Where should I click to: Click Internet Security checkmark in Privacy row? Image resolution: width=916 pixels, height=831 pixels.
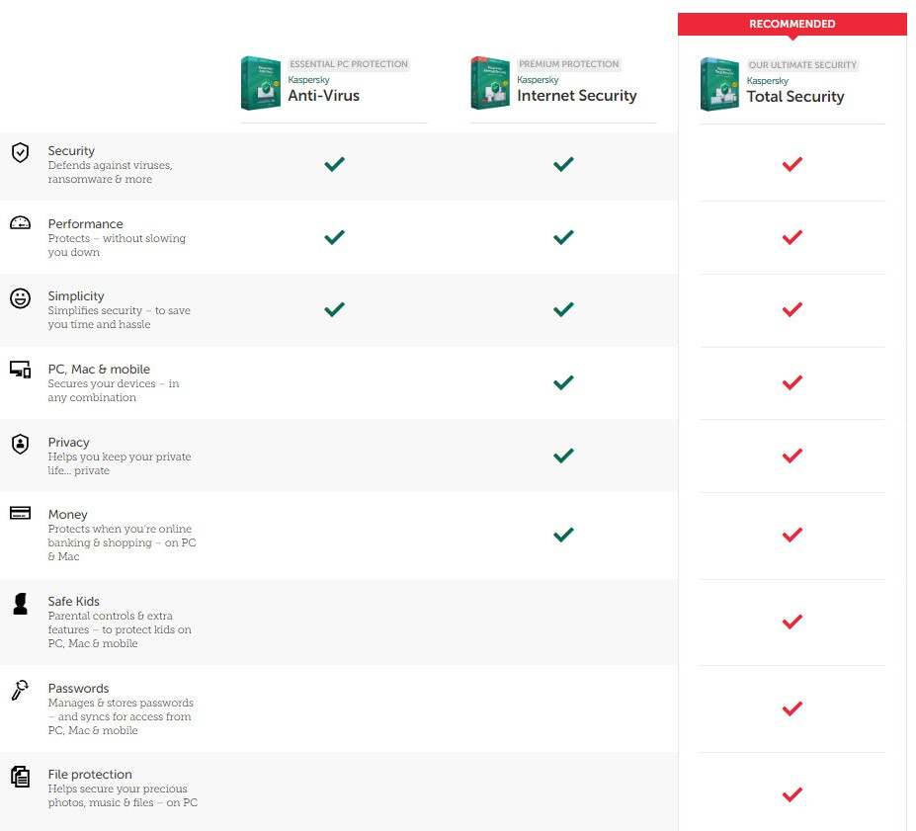point(563,456)
